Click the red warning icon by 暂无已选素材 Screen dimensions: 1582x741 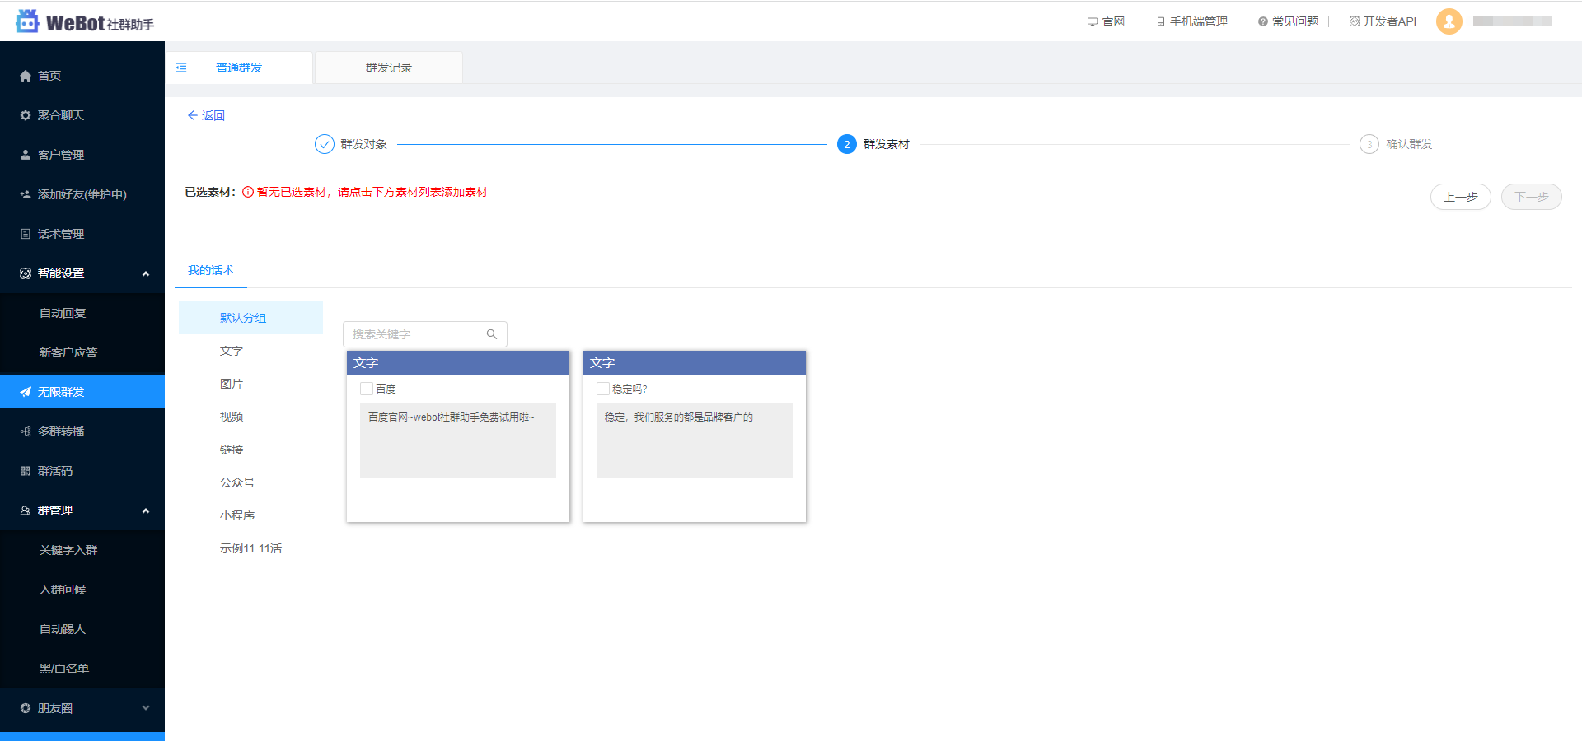pyautogui.click(x=248, y=192)
